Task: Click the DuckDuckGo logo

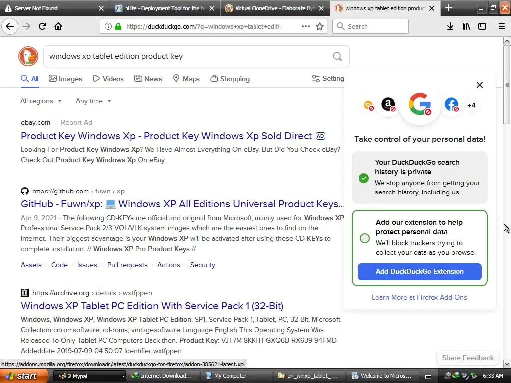Action: click(28, 56)
